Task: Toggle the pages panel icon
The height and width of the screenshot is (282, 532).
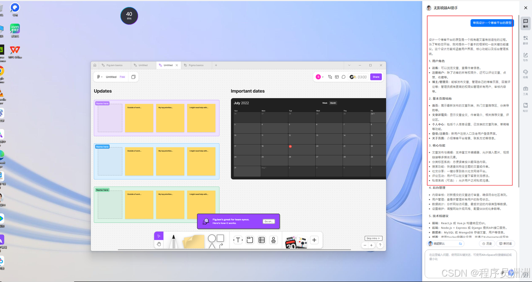Action: click(x=133, y=77)
